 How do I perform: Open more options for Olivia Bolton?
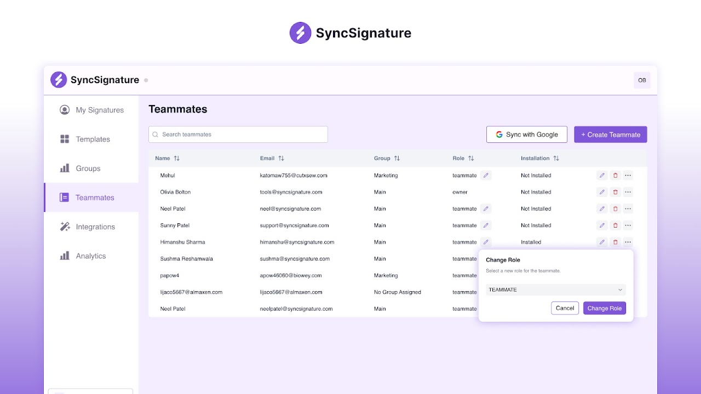[628, 192]
